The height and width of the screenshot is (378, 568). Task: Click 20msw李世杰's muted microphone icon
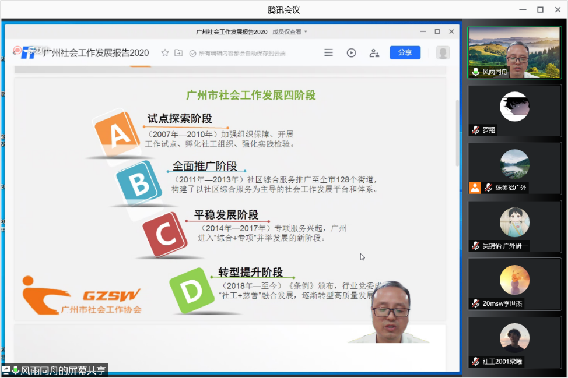(x=476, y=303)
